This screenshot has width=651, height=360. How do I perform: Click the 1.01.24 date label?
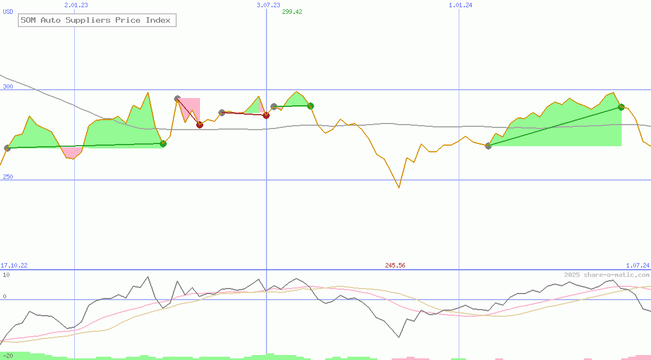click(x=460, y=5)
